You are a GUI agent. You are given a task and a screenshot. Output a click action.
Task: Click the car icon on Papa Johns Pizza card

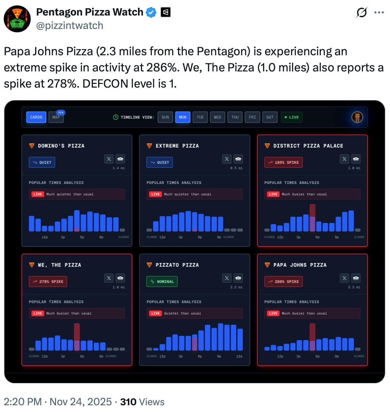pos(356,278)
